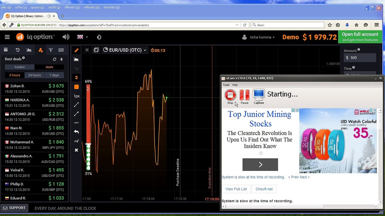Click the red PUT sentiment bar

88,114
